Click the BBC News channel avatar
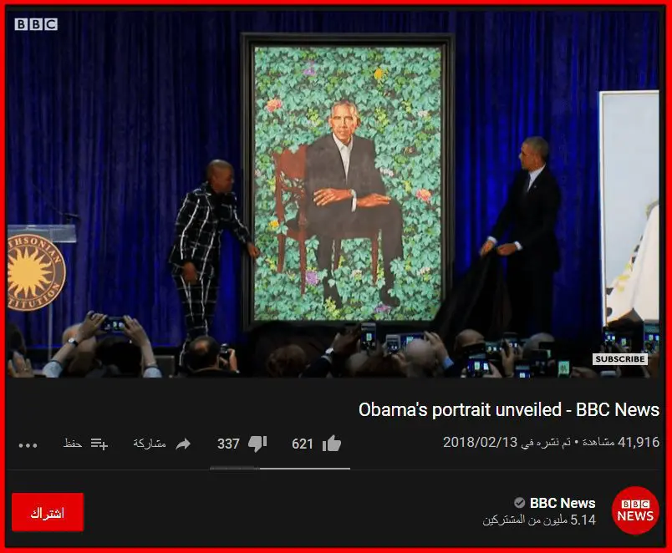 click(635, 510)
